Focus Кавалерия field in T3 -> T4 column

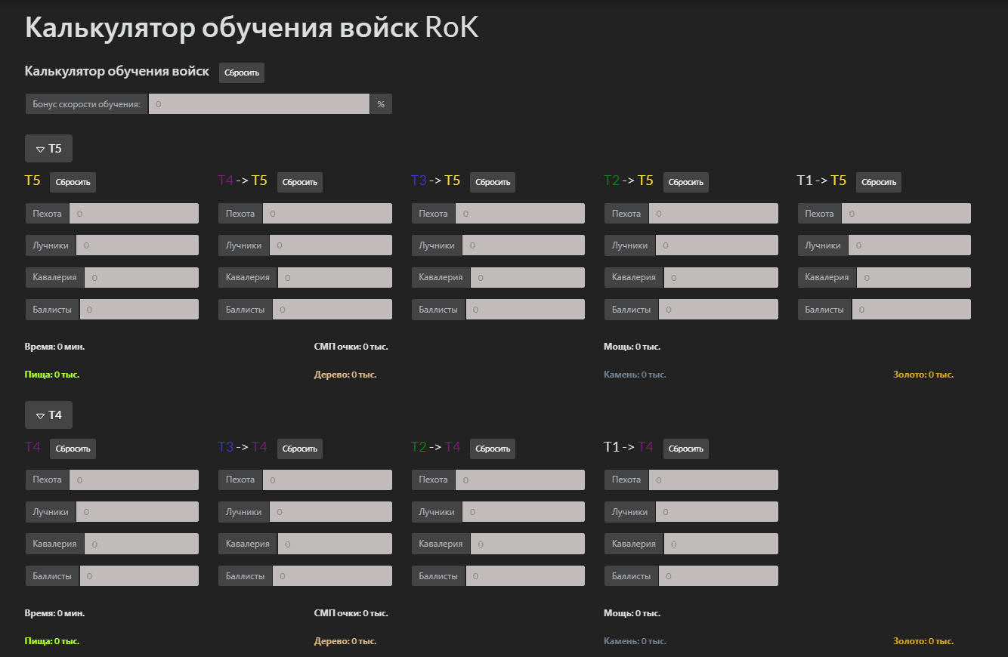coord(335,544)
